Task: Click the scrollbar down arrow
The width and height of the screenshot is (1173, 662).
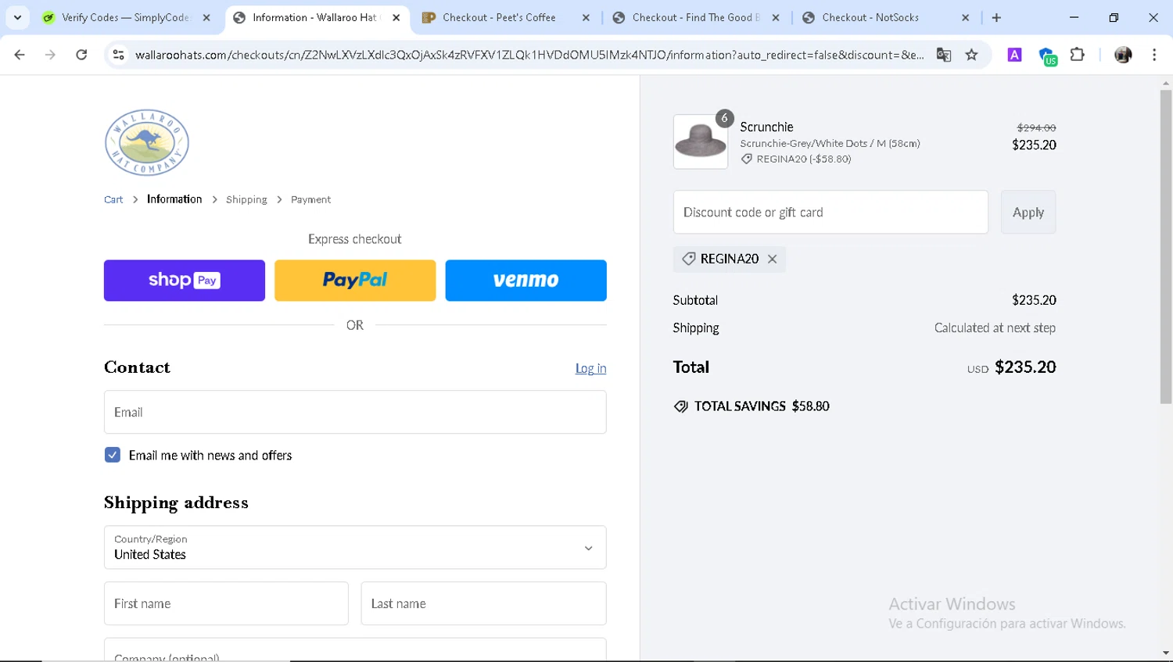Action: (1166, 653)
